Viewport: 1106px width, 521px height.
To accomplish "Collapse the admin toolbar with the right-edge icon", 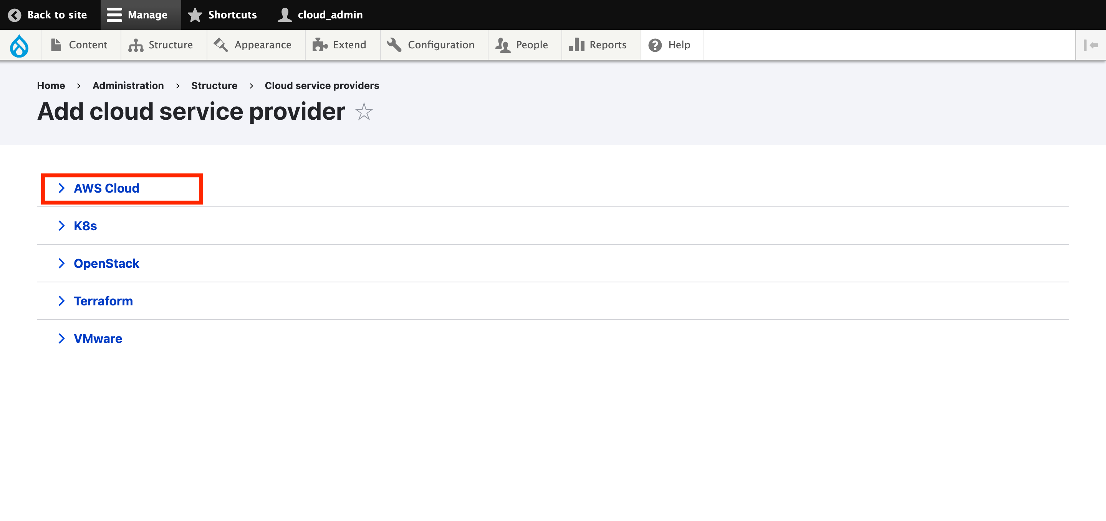I will (1091, 45).
